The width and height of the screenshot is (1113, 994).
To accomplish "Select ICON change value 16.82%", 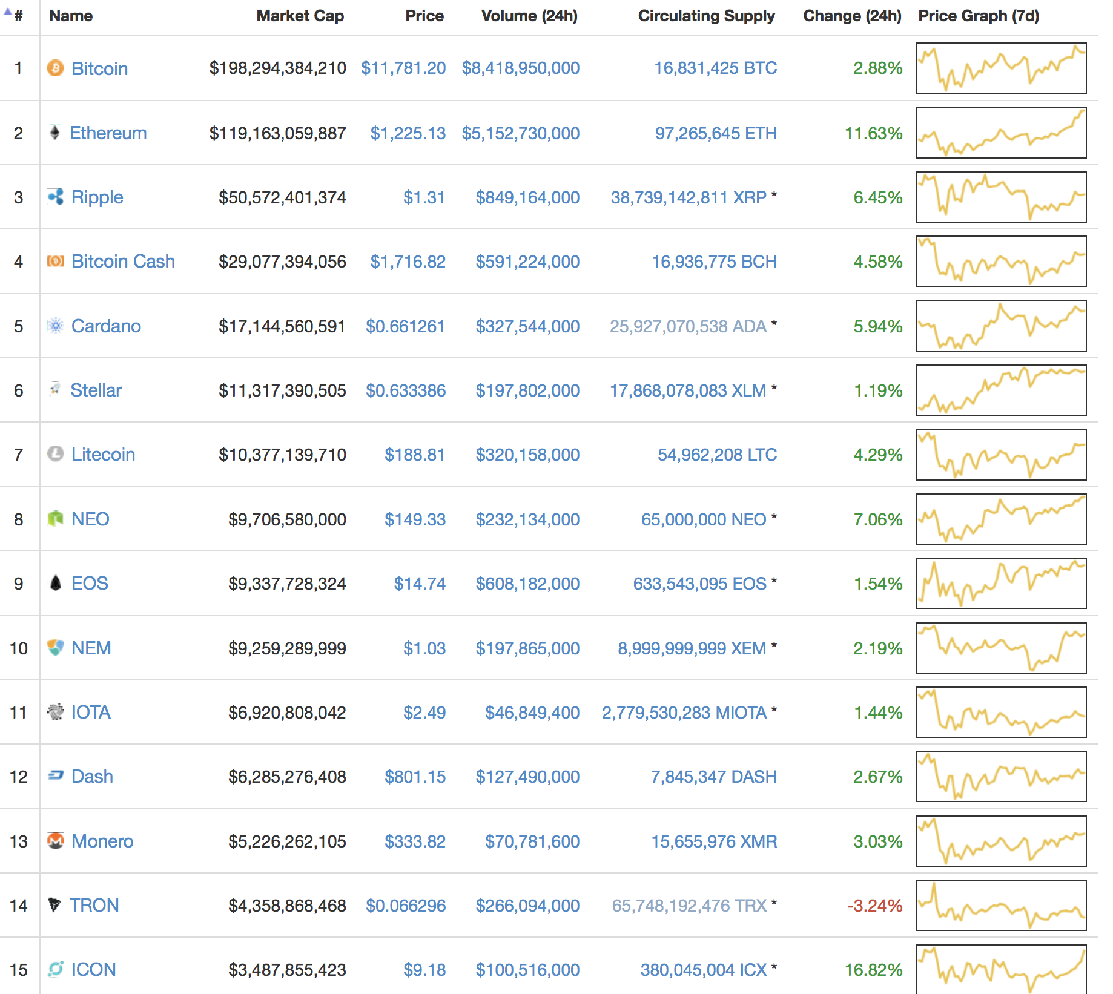I will [x=873, y=969].
